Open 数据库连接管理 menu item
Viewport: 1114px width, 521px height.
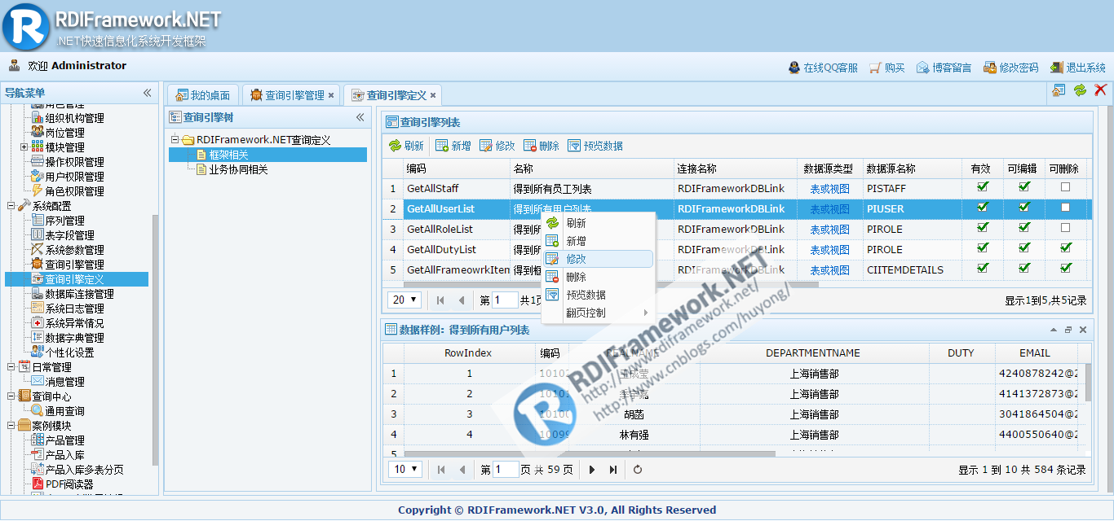(79, 294)
